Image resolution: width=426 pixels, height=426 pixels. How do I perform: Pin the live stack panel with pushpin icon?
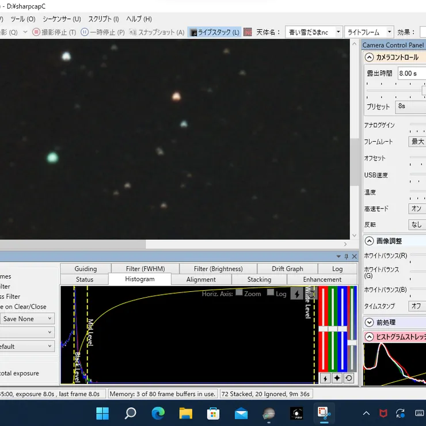point(346,257)
